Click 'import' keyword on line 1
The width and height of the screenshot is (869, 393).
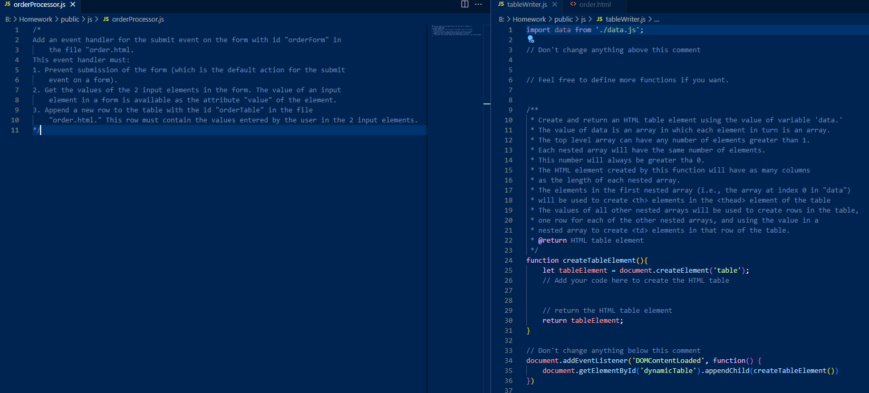(x=538, y=30)
